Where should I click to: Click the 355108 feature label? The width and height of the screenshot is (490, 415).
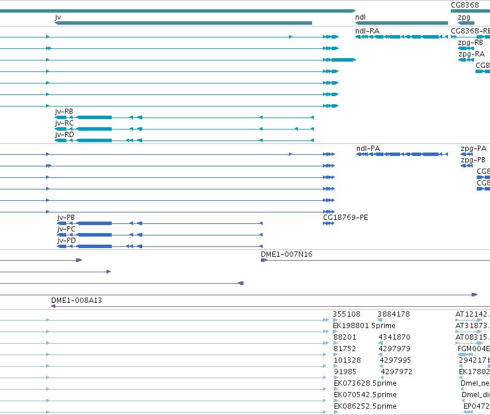[347, 314]
